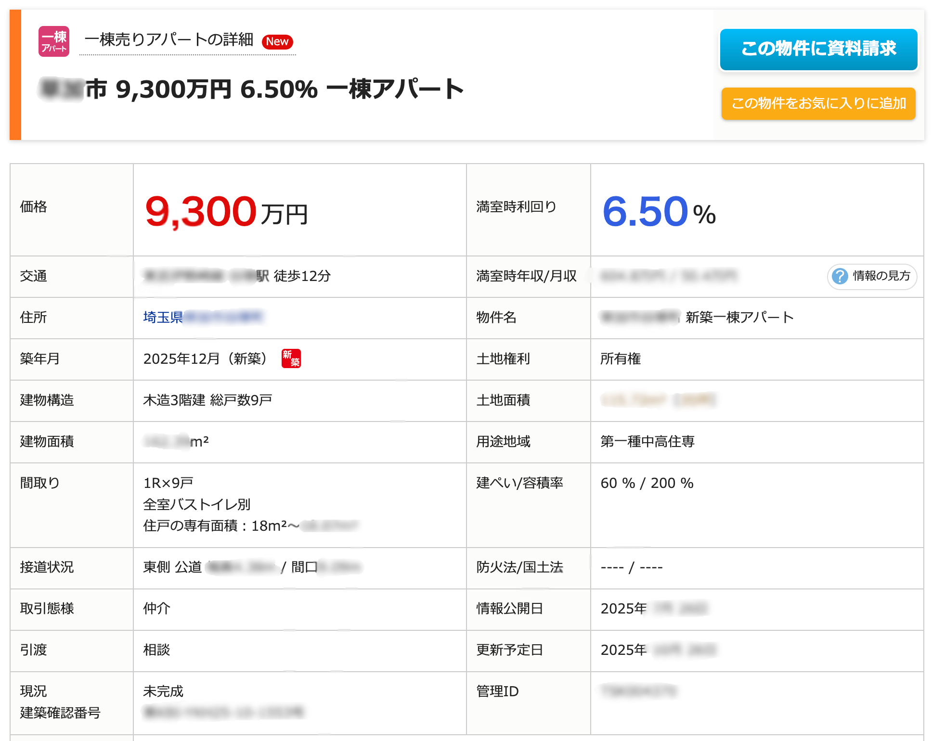932x741 pixels.
Task: Click the 全室バストイレ別 text
Action: click(x=197, y=504)
